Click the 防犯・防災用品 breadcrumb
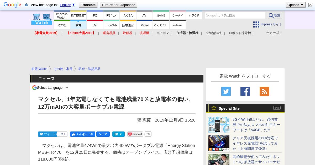 [x=90, y=69]
